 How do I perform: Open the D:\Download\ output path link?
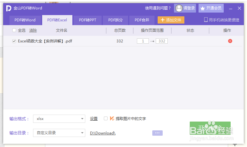click(x=103, y=133)
